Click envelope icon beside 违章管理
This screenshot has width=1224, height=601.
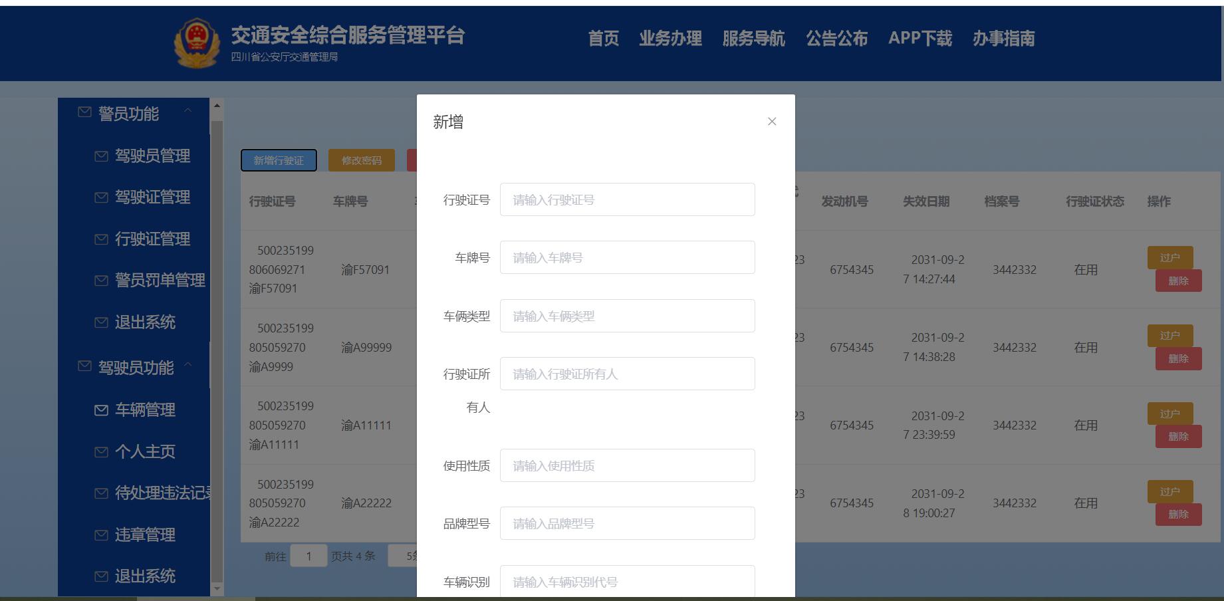pos(101,535)
